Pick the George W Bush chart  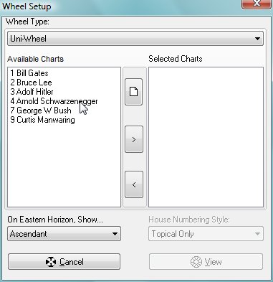pos(41,111)
